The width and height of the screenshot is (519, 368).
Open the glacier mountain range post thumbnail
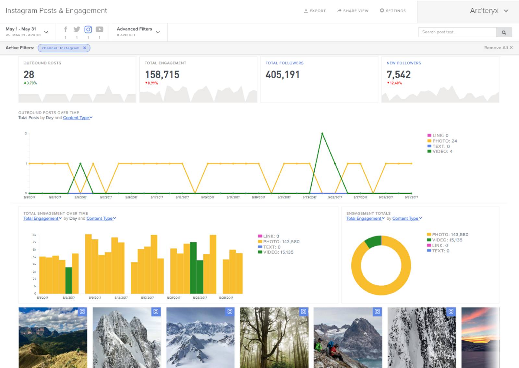pos(200,338)
